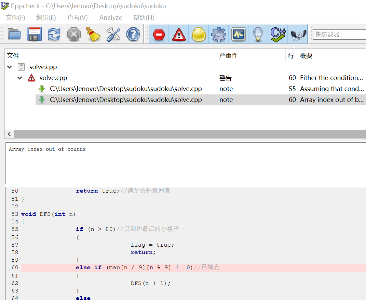The image size is (366, 300).
Task: Click code line 'flag = true;'
Action: point(152,245)
